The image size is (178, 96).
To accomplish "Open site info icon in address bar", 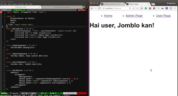I will (x=103, y=8).
